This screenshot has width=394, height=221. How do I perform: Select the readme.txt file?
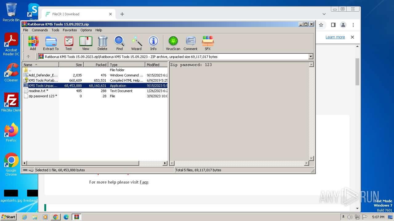(x=95, y=91)
